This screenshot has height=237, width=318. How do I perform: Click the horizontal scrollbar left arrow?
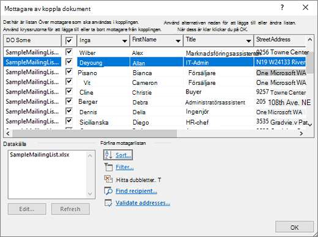click(8, 133)
